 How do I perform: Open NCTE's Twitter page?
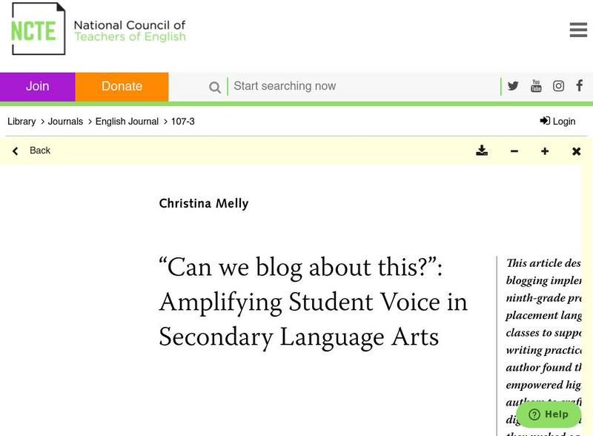[513, 86]
